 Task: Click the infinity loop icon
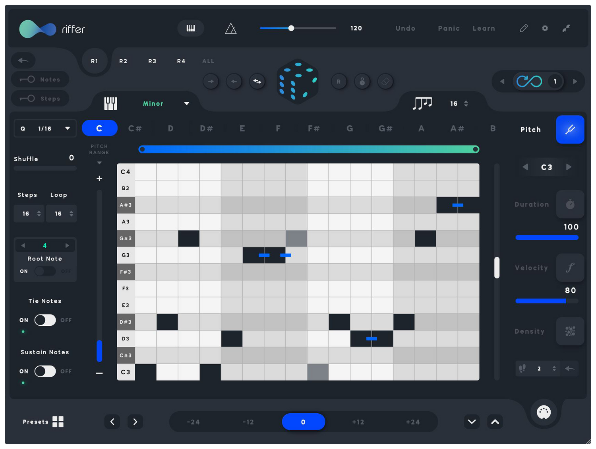(x=529, y=82)
